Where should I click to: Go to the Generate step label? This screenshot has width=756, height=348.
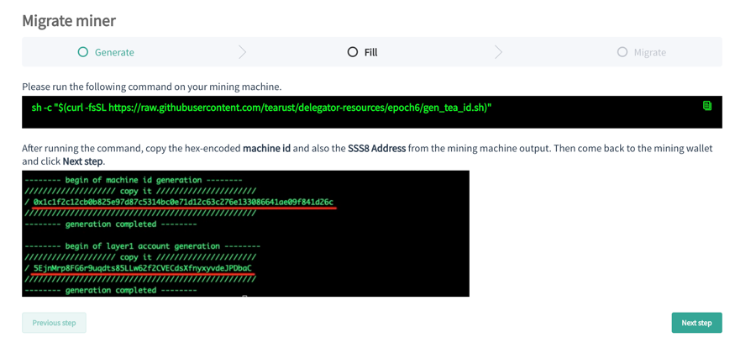(x=114, y=52)
